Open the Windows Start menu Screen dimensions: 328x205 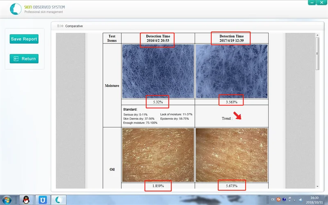click(7, 199)
